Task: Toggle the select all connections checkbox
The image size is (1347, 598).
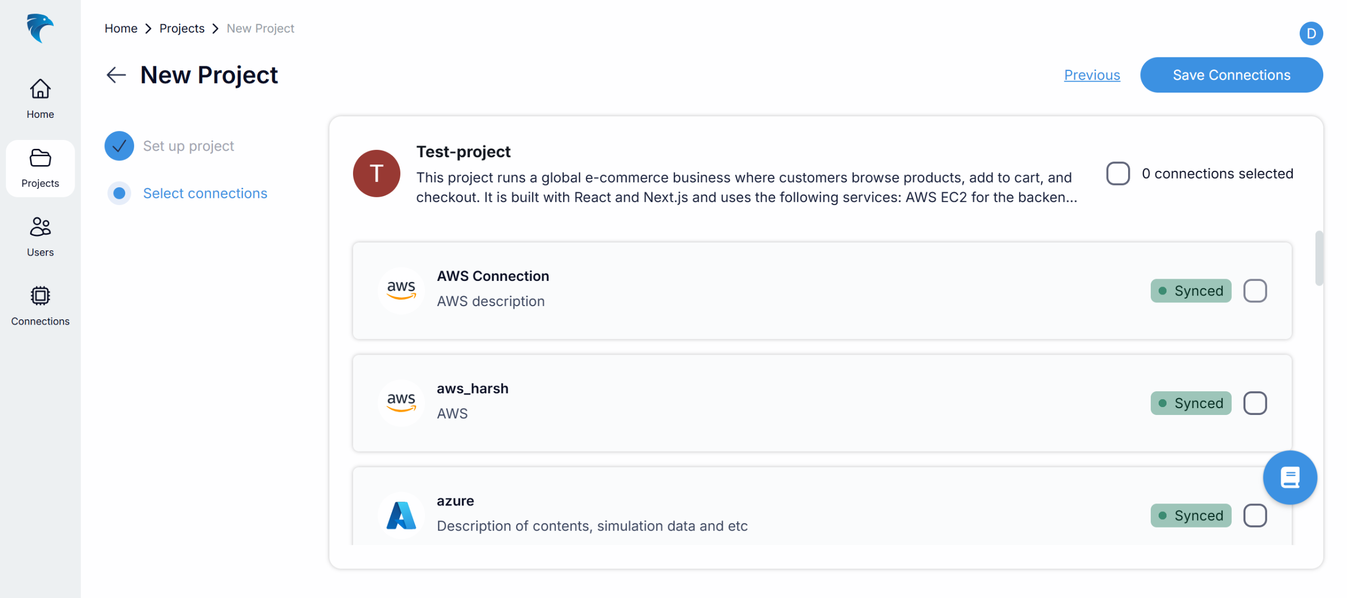Action: tap(1118, 174)
